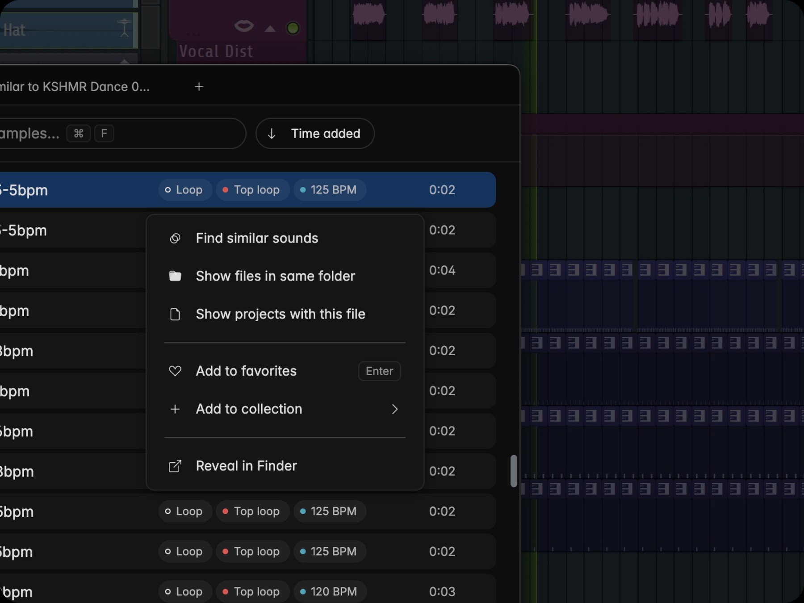Open the Time added sort dropdown
The image size is (804, 603).
[315, 134]
